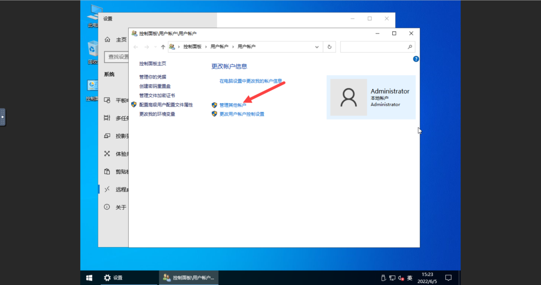
Task: Open the notification center icon in taskbar
Action: click(x=448, y=278)
